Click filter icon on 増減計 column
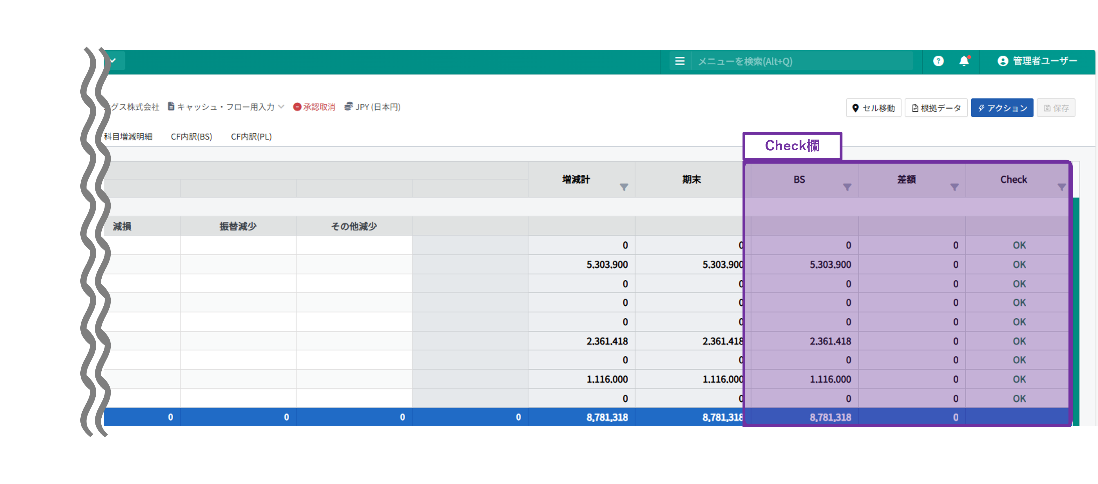The width and height of the screenshot is (1098, 484). click(x=624, y=187)
